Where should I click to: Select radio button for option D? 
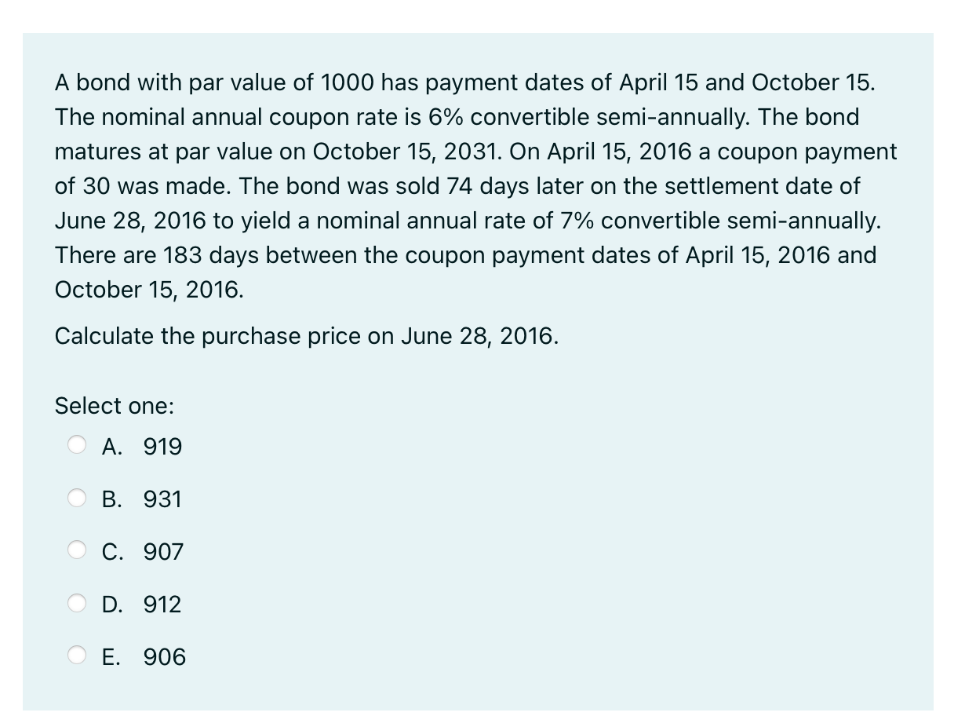tap(77, 602)
